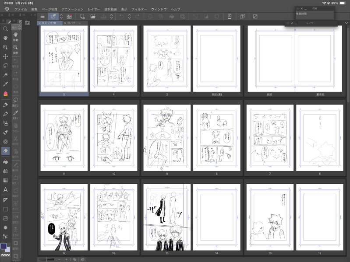Toggle the transparent color checker swatch

(5, 255)
